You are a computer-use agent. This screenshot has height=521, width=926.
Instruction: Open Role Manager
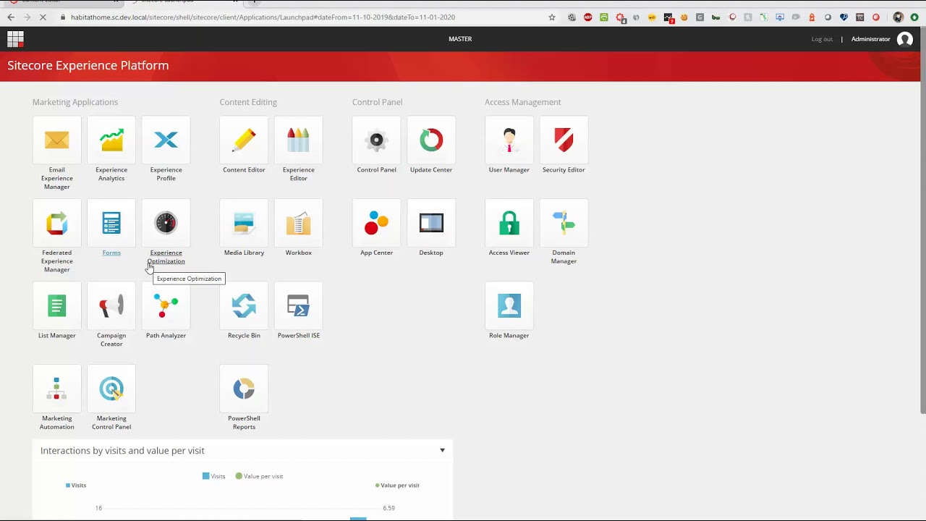click(x=509, y=306)
